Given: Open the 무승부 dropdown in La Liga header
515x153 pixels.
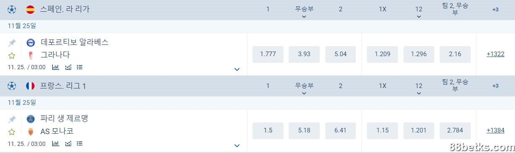Looking at the screenshot, I should tap(304, 12).
